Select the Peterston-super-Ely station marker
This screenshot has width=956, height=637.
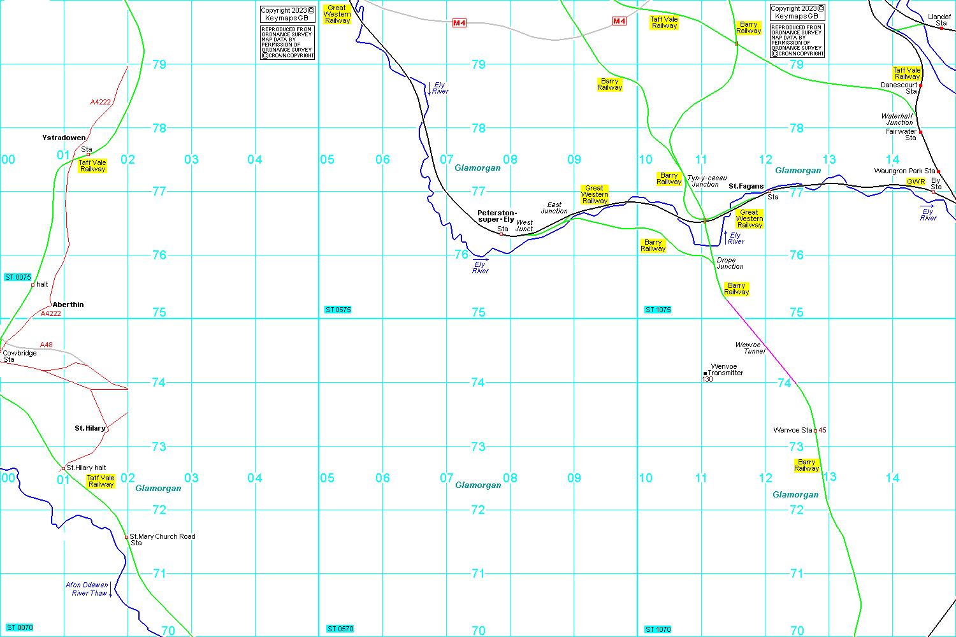click(x=501, y=234)
